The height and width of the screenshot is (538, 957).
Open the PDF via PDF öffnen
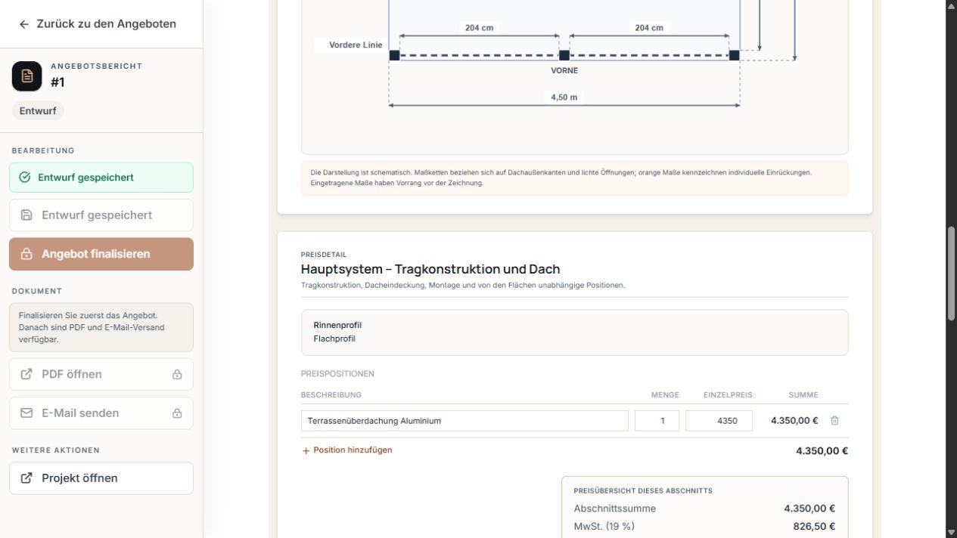pyautogui.click(x=101, y=374)
